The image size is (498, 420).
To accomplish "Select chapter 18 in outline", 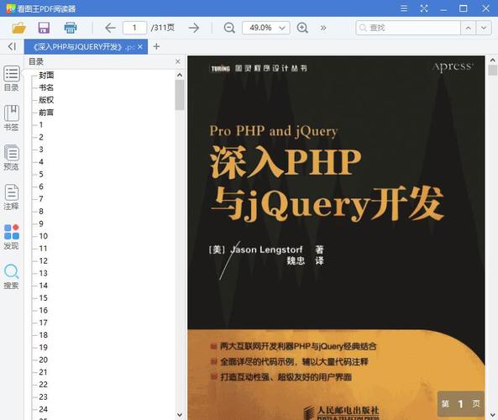I will click(43, 335).
